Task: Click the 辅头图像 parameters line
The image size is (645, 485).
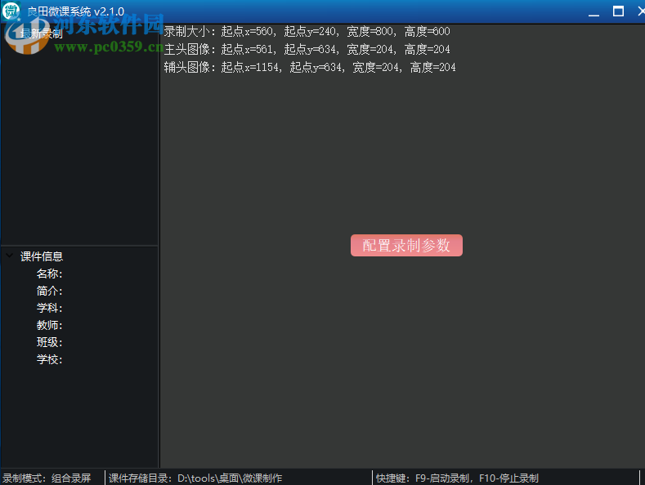Action: [310, 68]
